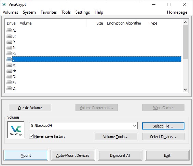This screenshot has height=166, width=193.
Task: Open the Tools menu
Action: point(66,12)
